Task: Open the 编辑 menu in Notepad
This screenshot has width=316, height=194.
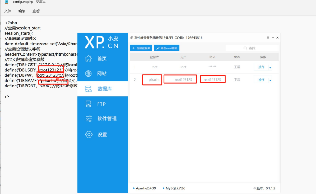Action: pyautogui.click(x=22, y=11)
